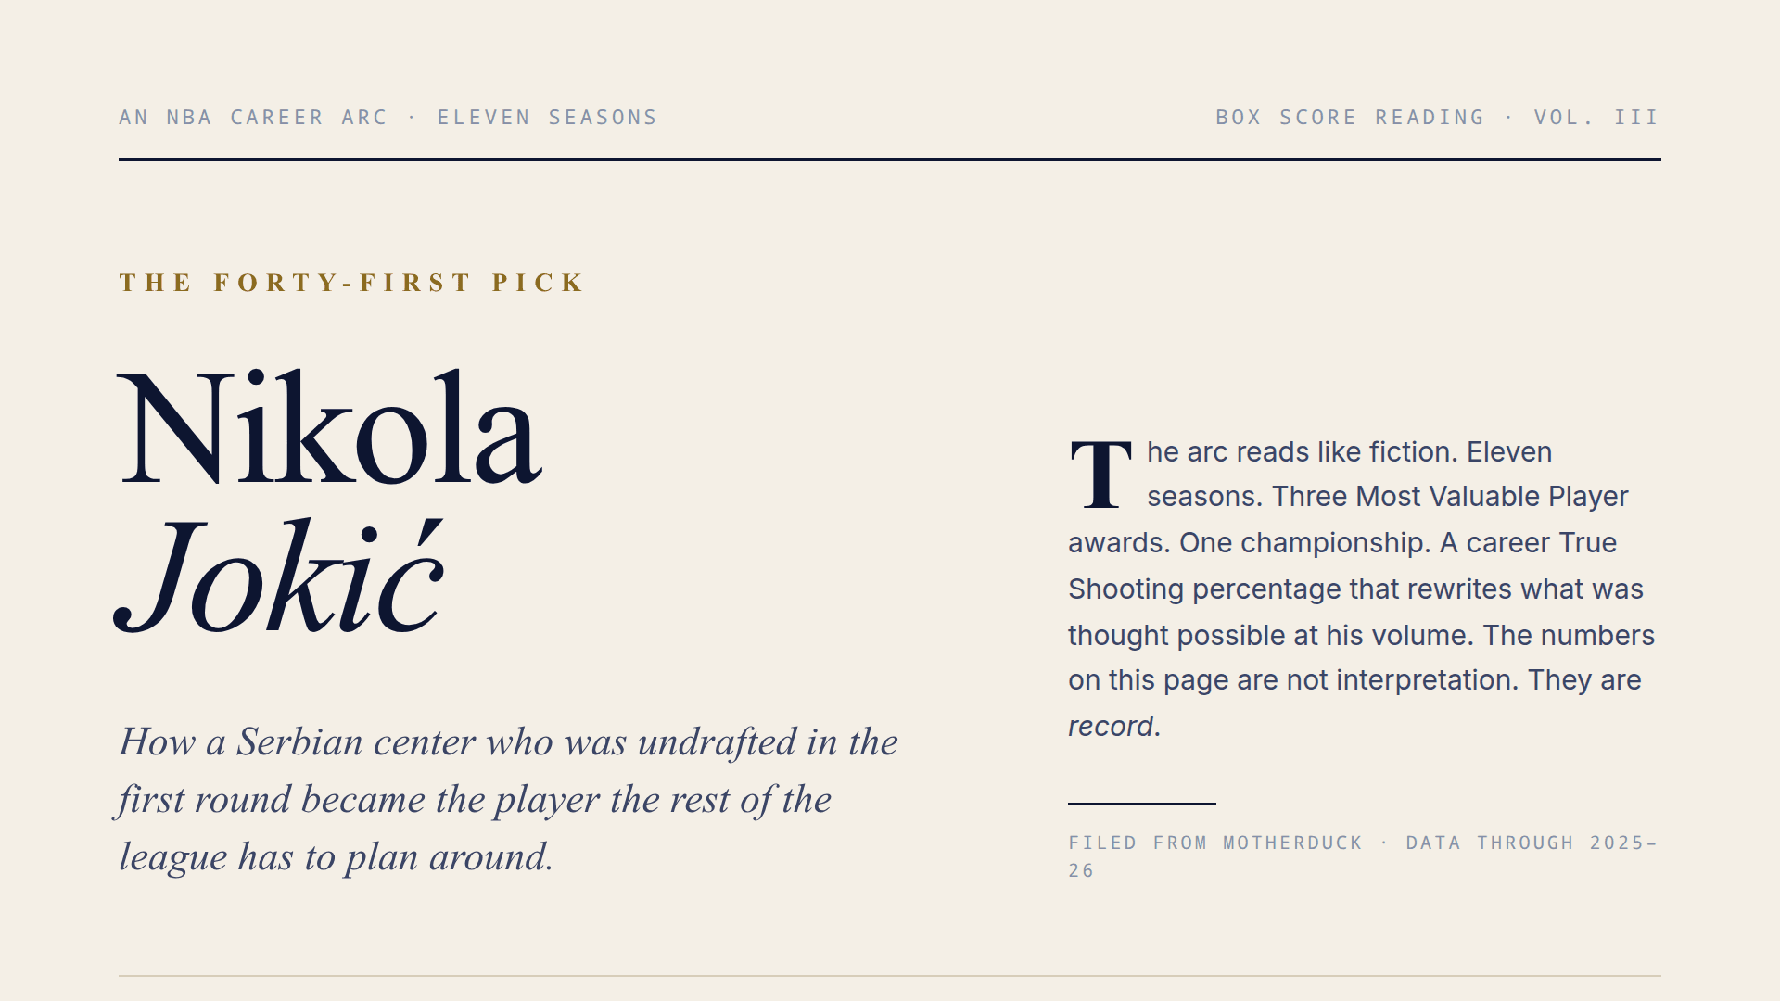Click the 'Nikola' headline word
Screen dimensions: 1780x1001
(329, 427)
